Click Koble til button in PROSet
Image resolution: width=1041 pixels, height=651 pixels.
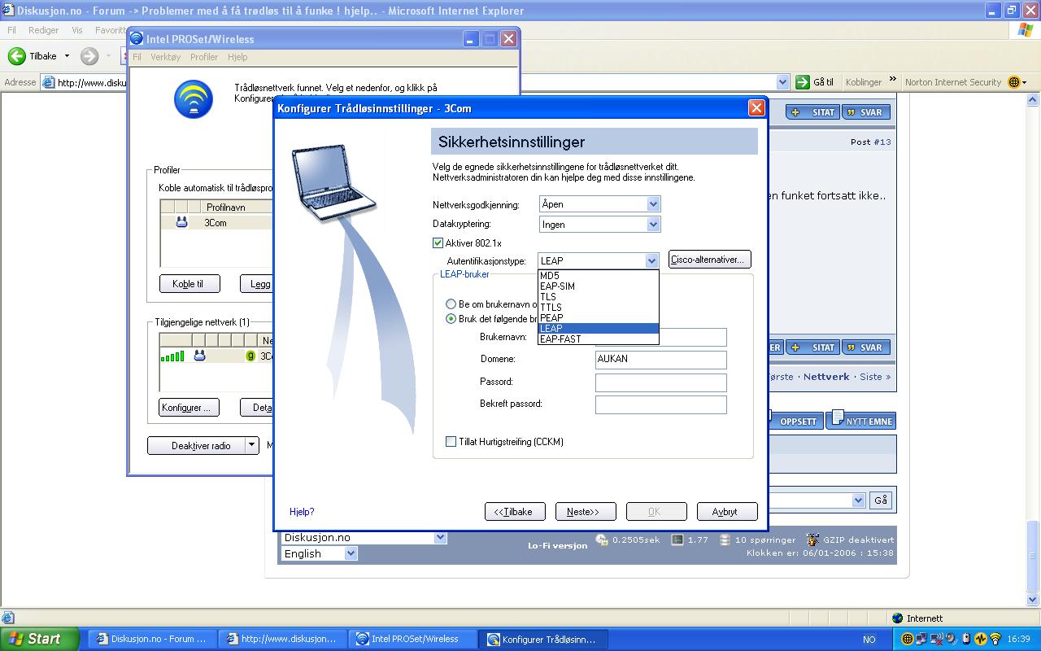[x=190, y=284]
